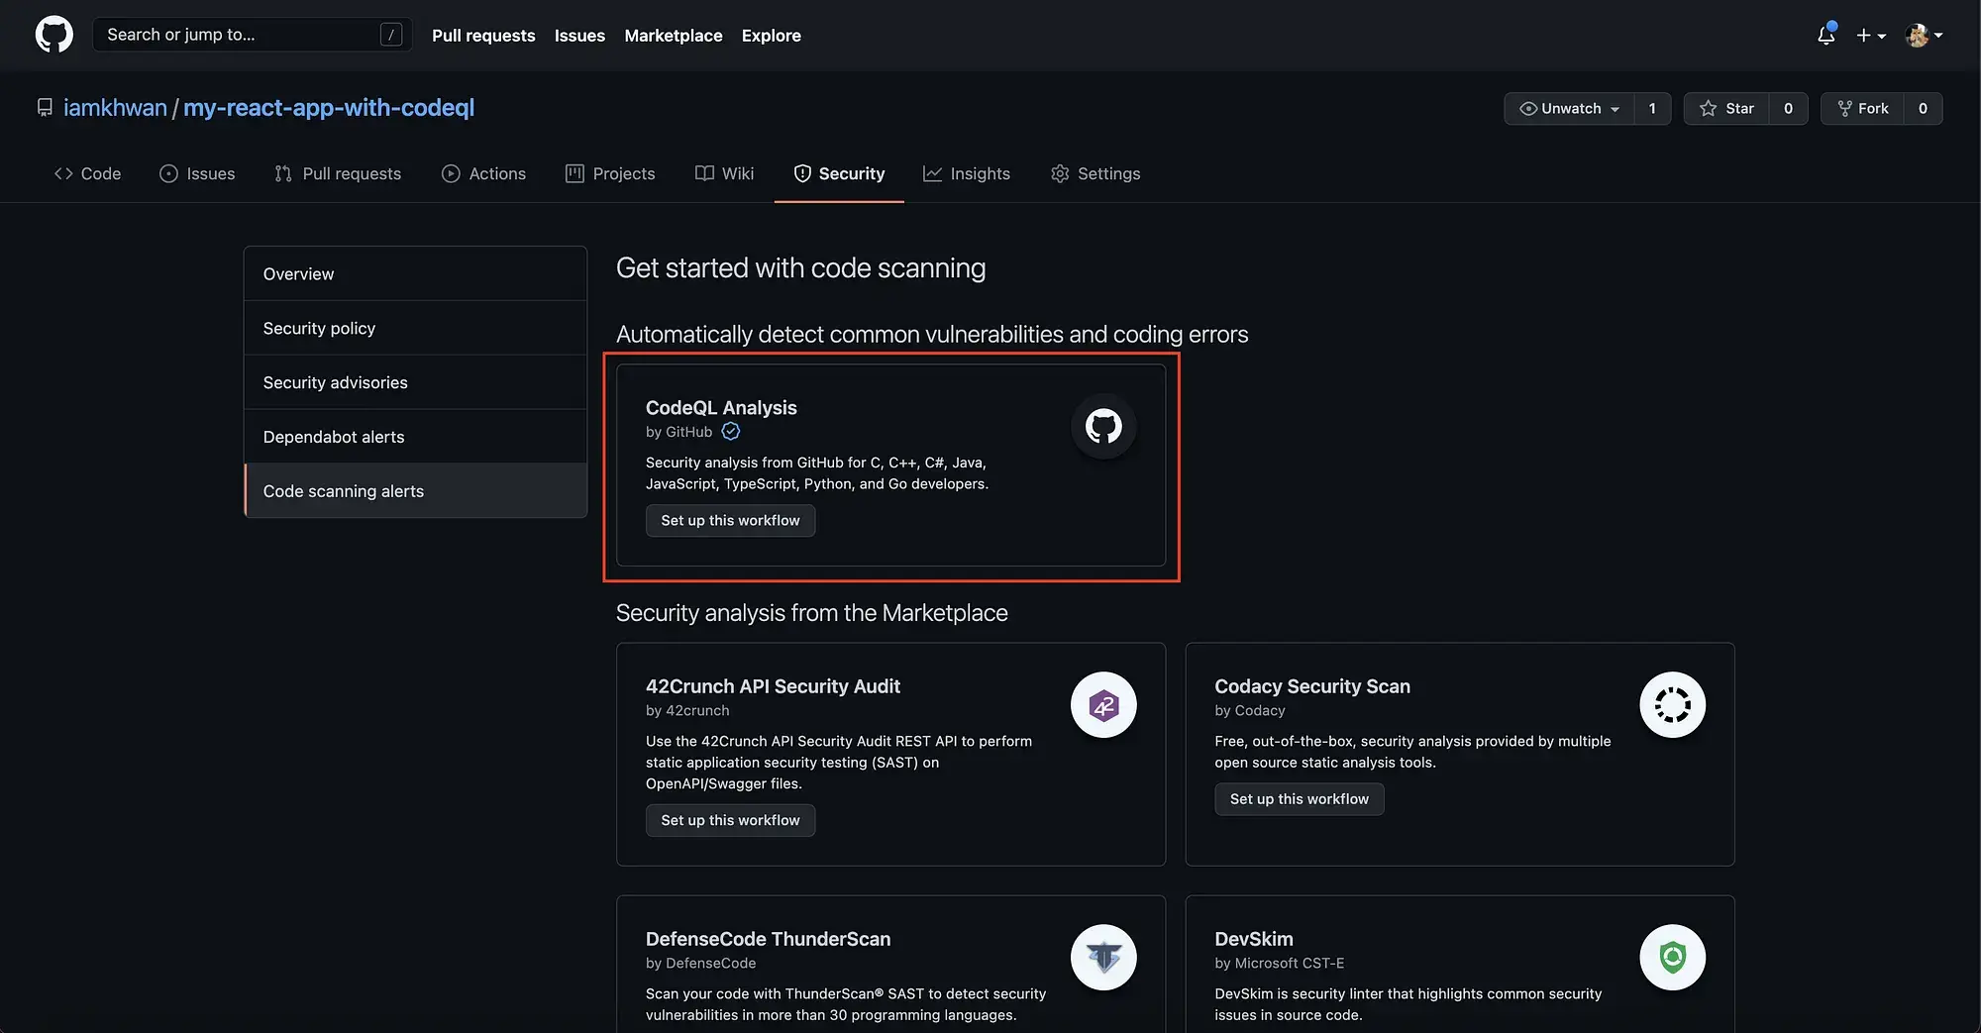Switch to the repository Pull requests tab
Image resolution: width=1981 pixels, height=1033 pixels.
338,173
